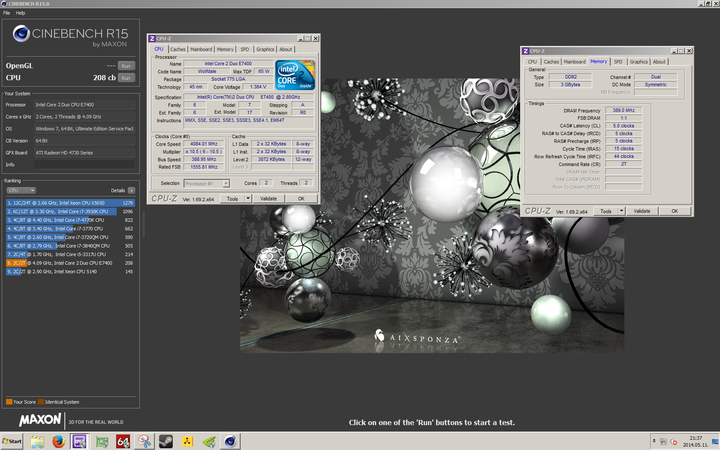Select ranking row Intel Core i5-3317U
This screenshot has height=450, width=720.
coord(70,254)
